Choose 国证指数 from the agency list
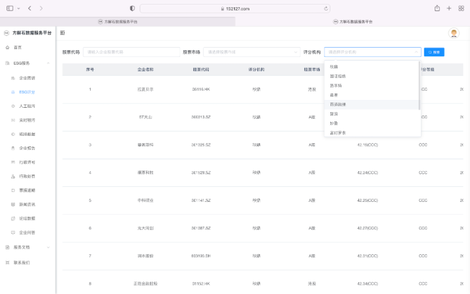Viewport: 470px width, 294px height. (x=371, y=76)
